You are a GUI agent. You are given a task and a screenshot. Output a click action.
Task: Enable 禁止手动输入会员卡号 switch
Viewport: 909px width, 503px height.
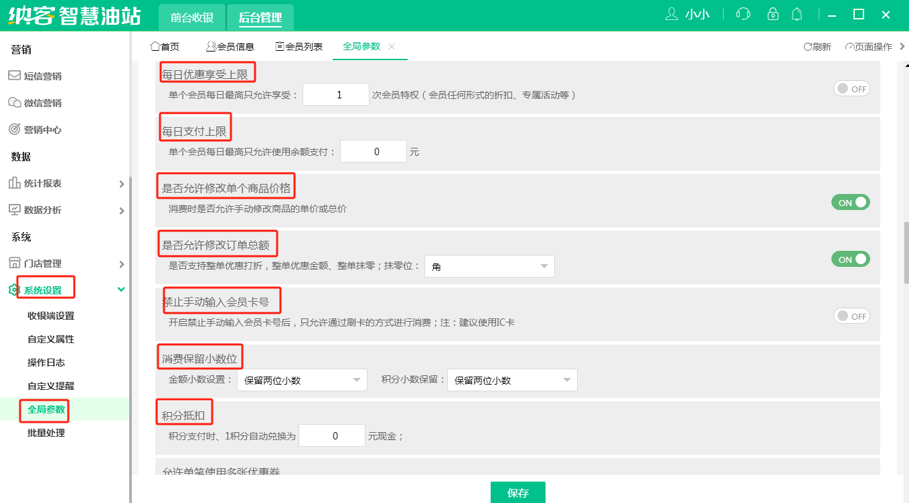coord(851,316)
